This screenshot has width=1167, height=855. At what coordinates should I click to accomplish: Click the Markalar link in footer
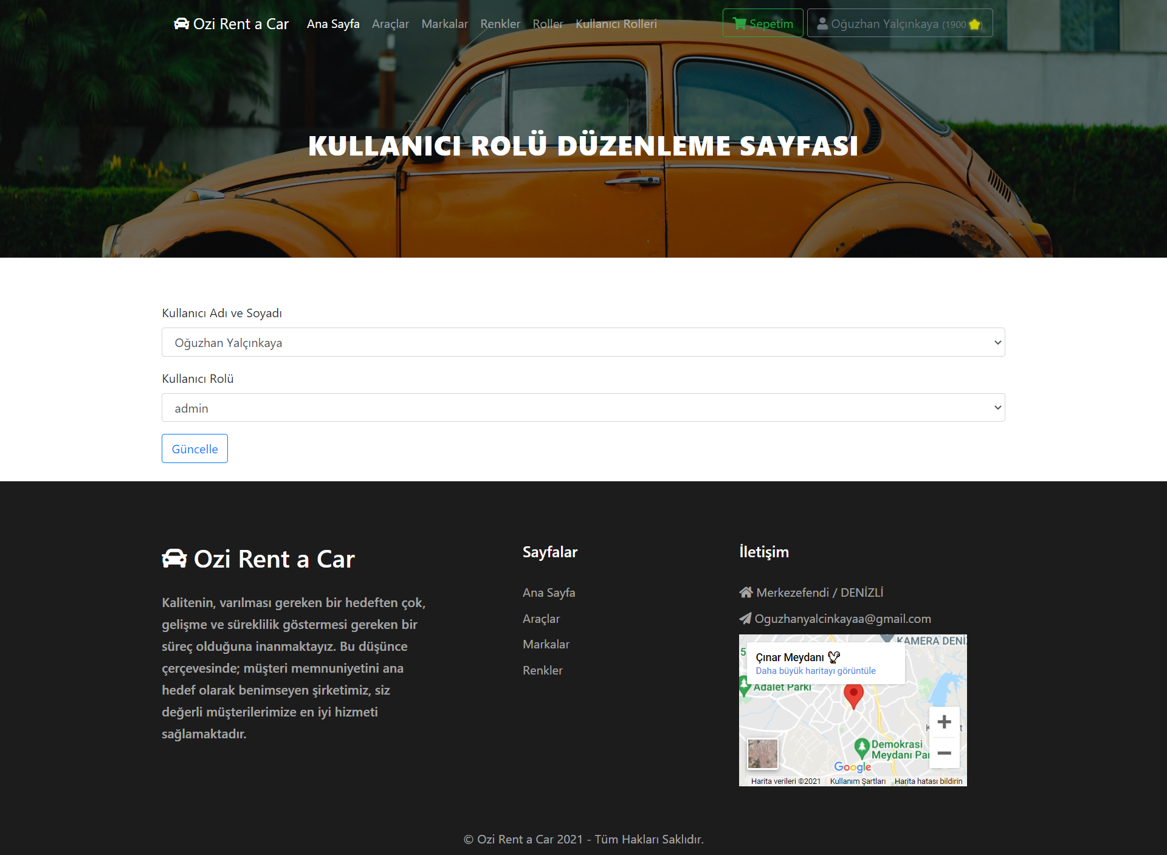click(x=546, y=644)
